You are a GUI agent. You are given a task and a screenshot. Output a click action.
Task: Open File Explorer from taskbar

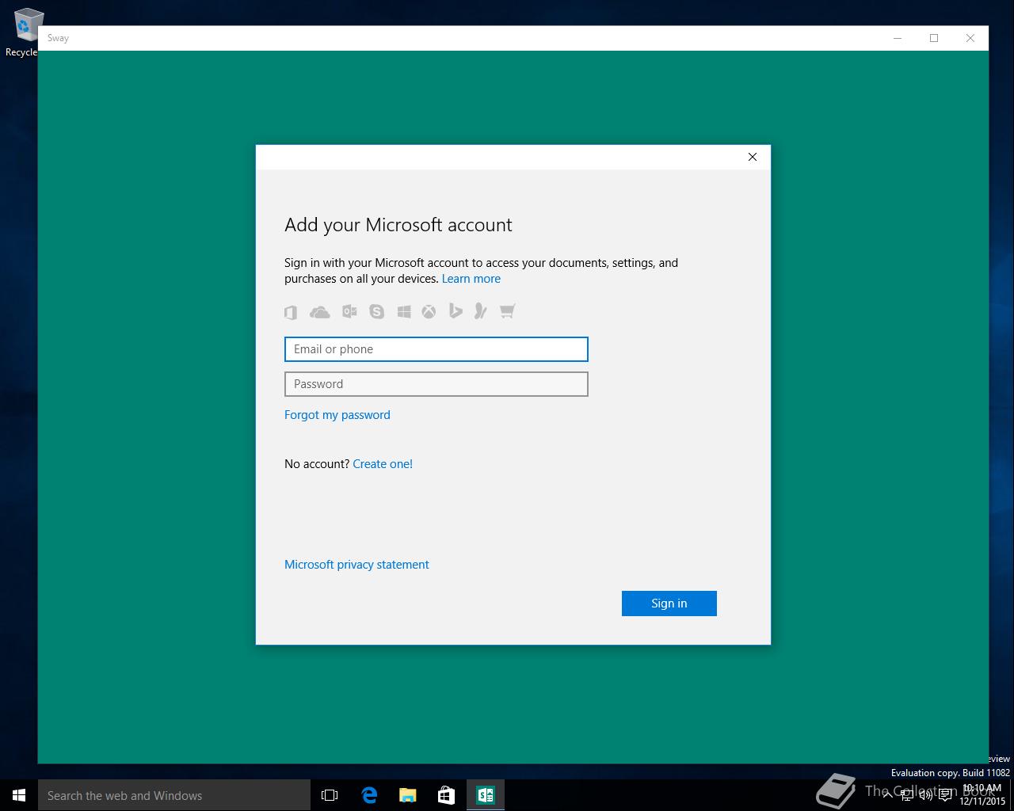[408, 795]
